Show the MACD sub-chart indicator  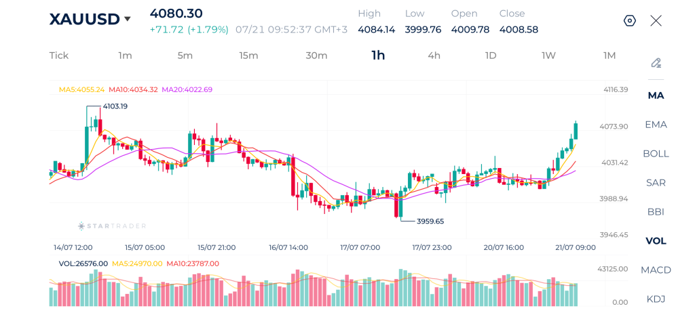click(656, 270)
